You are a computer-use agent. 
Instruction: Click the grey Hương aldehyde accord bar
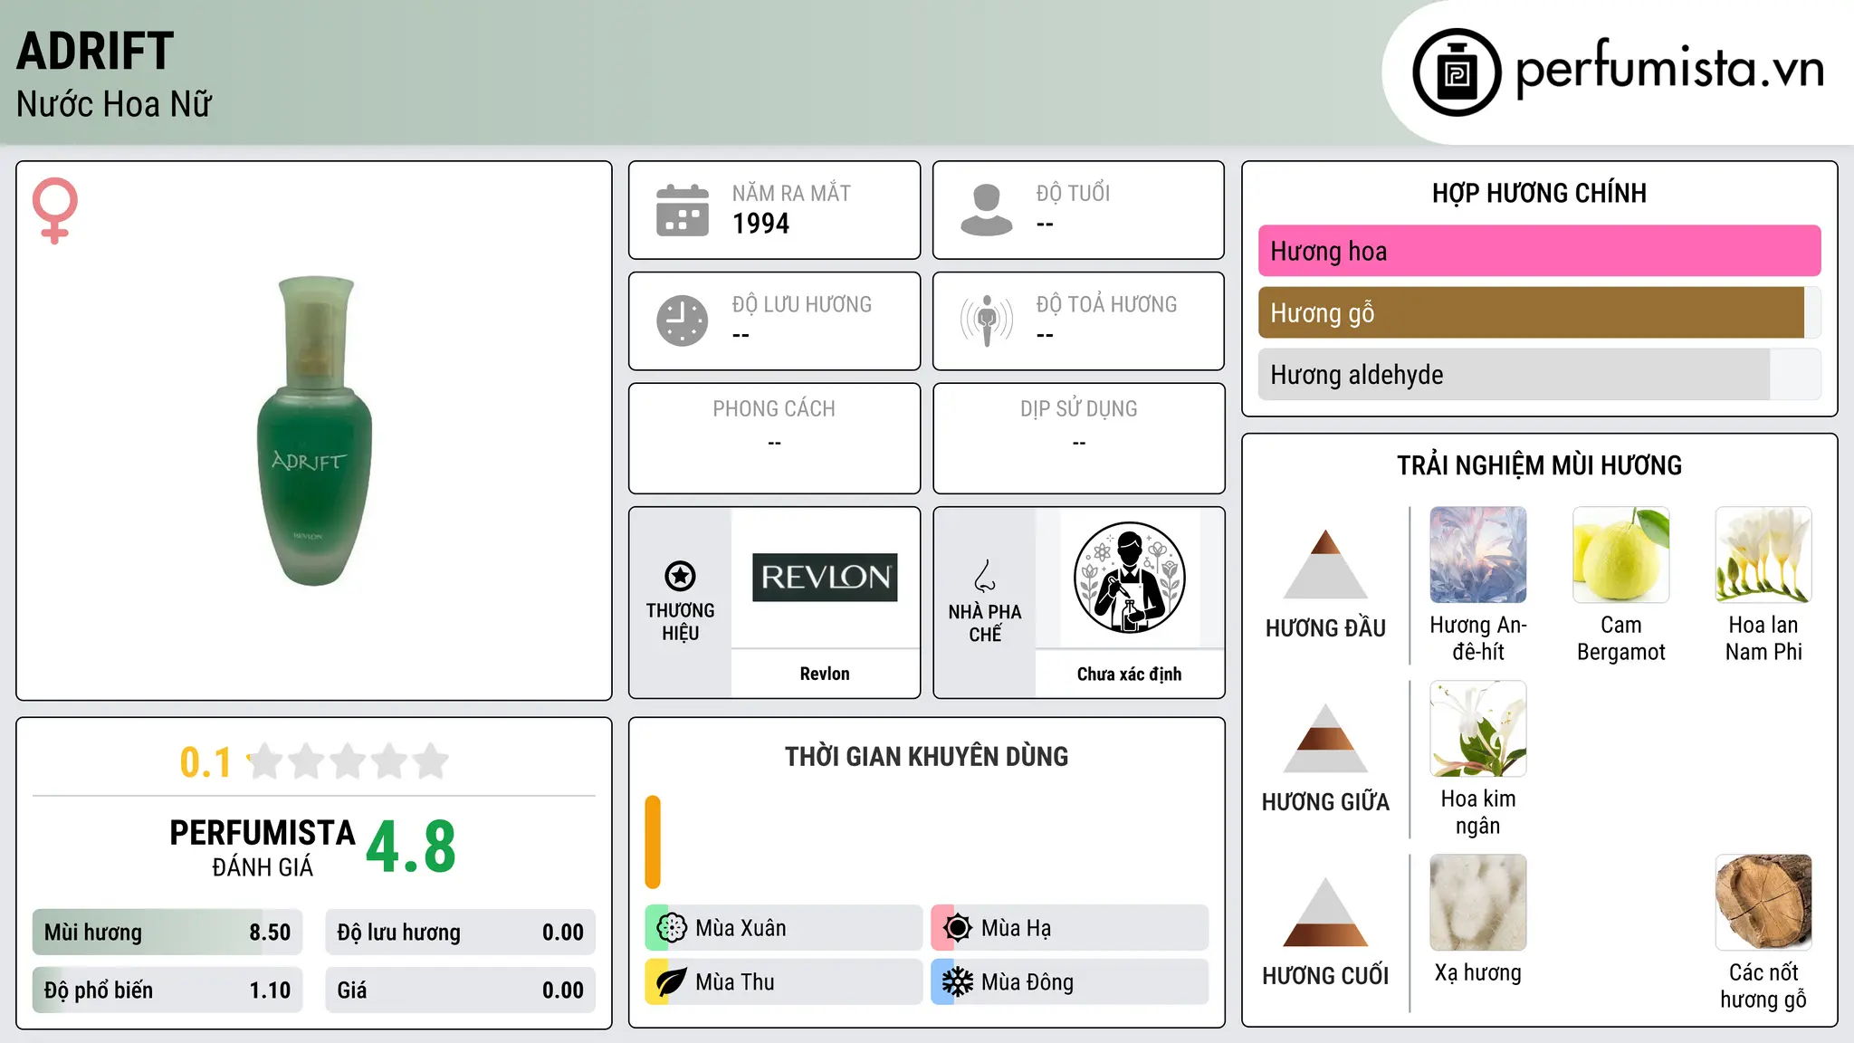tap(1540, 374)
